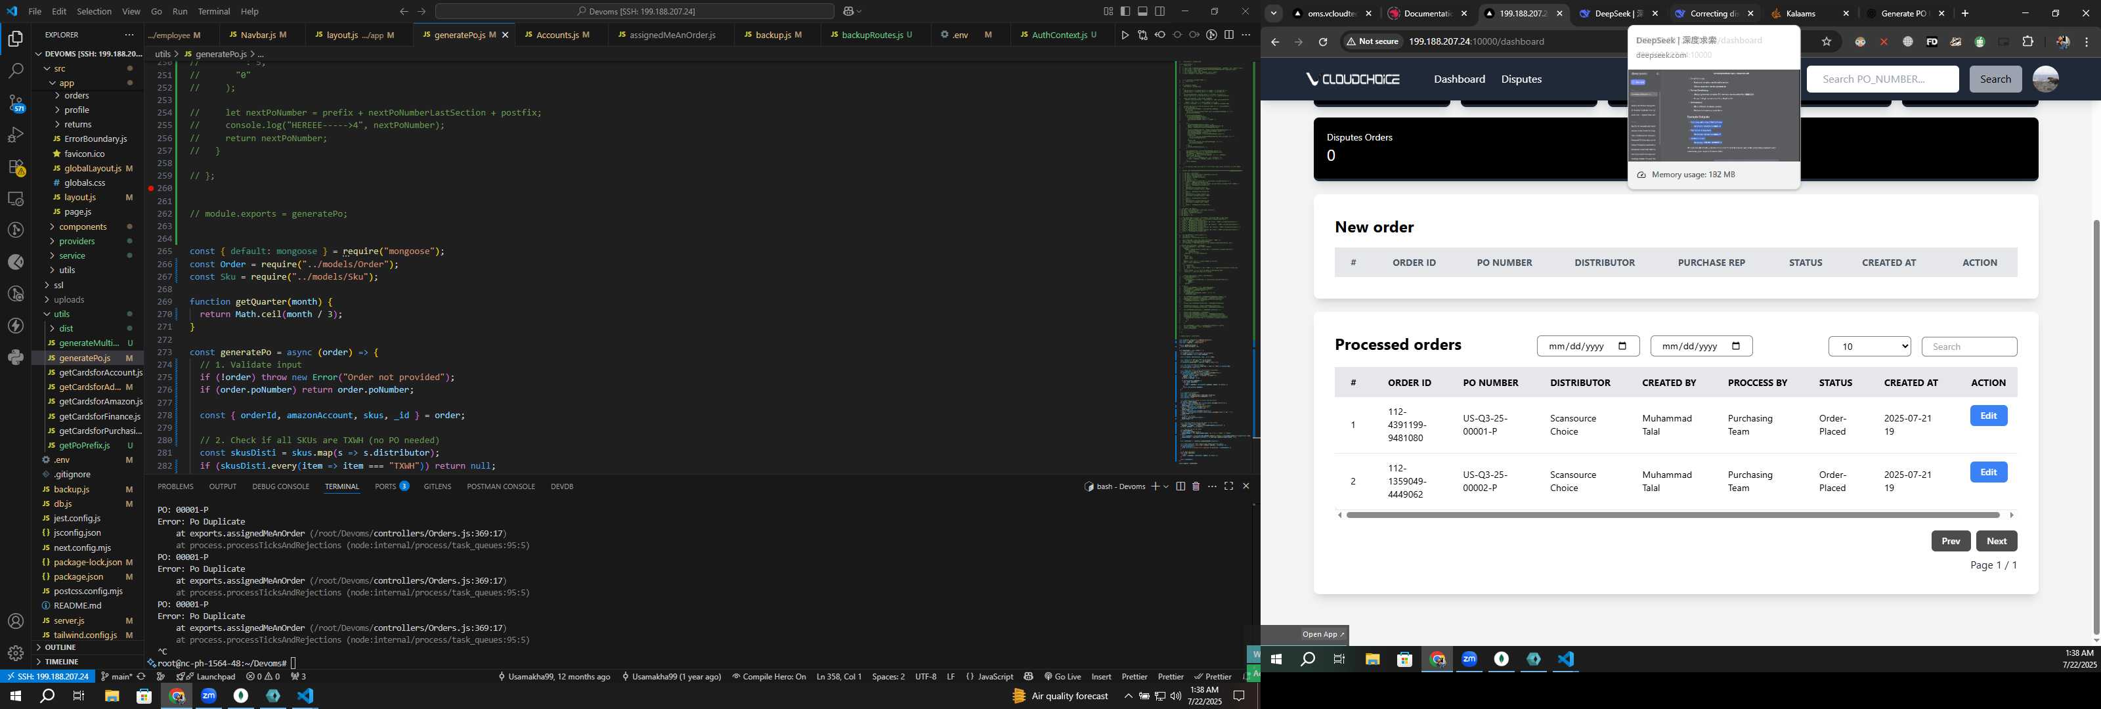Click the Split Editor Right icon
2101x709 pixels.
[x=1228, y=35]
